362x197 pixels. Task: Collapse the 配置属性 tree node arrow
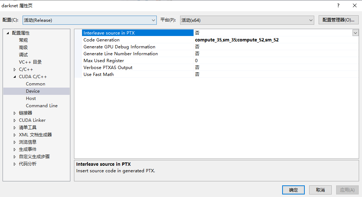[8, 33]
